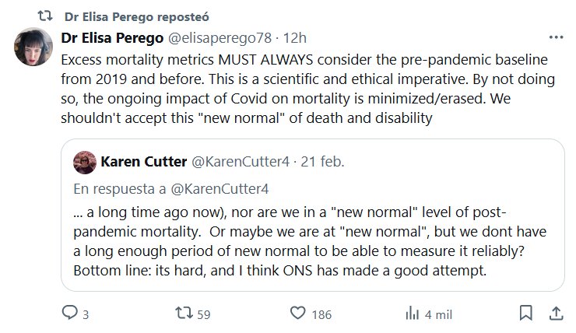
Task: Repost this tweet via retweet icon
Action: (184, 313)
